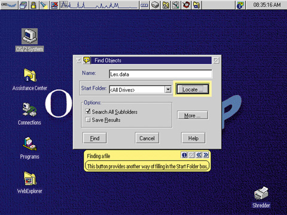Viewport: 287px width, 215px height.
Task: Click the padlock lockup icon
Action: tap(33, 5)
